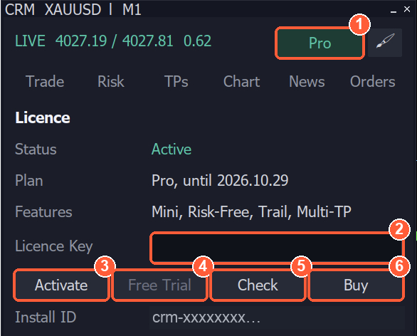Minimize the CRM panel
Screen dimensions: 417x336
click(394, 11)
